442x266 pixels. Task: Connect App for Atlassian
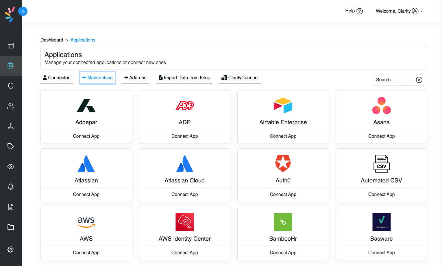coord(86,195)
